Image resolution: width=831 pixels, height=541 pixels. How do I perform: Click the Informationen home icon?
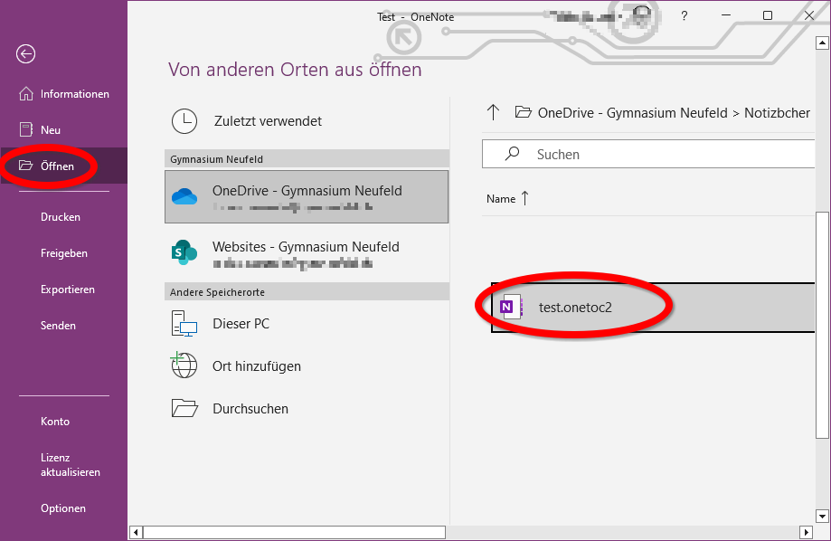26,94
